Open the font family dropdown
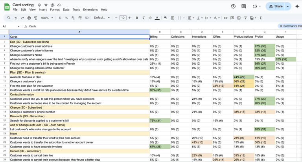The image size is (302, 162). click(102, 18)
